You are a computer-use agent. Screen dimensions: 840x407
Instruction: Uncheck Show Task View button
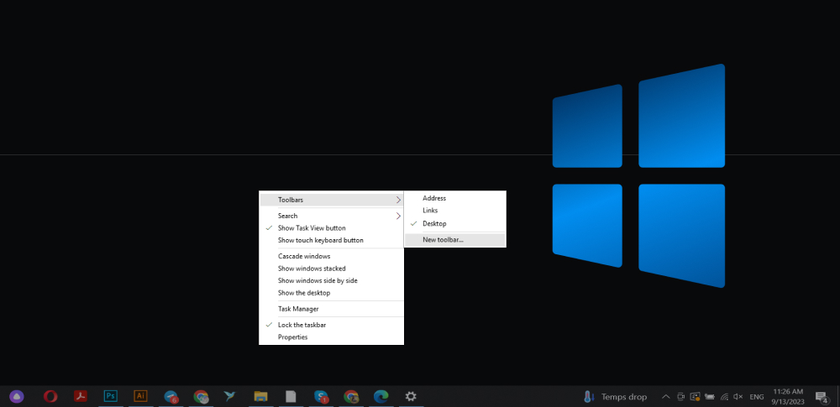point(331,228)
